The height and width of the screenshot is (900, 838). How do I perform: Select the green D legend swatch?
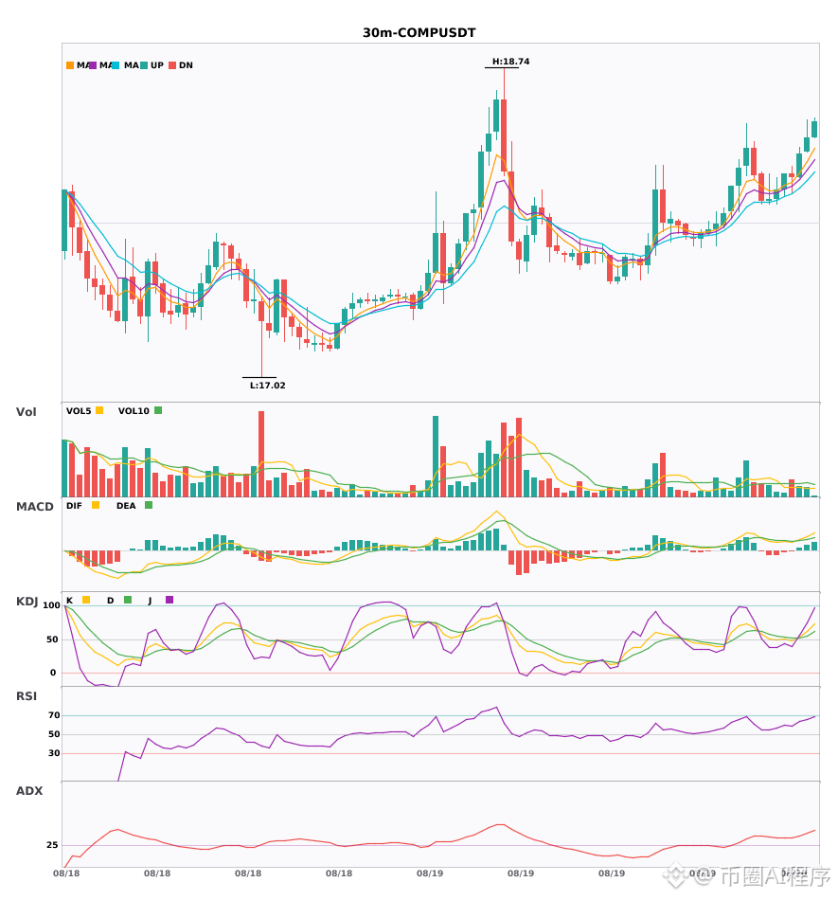click(128, 600)
